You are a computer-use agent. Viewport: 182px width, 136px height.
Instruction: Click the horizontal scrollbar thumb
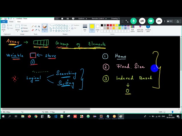click(x=46, y=109)
